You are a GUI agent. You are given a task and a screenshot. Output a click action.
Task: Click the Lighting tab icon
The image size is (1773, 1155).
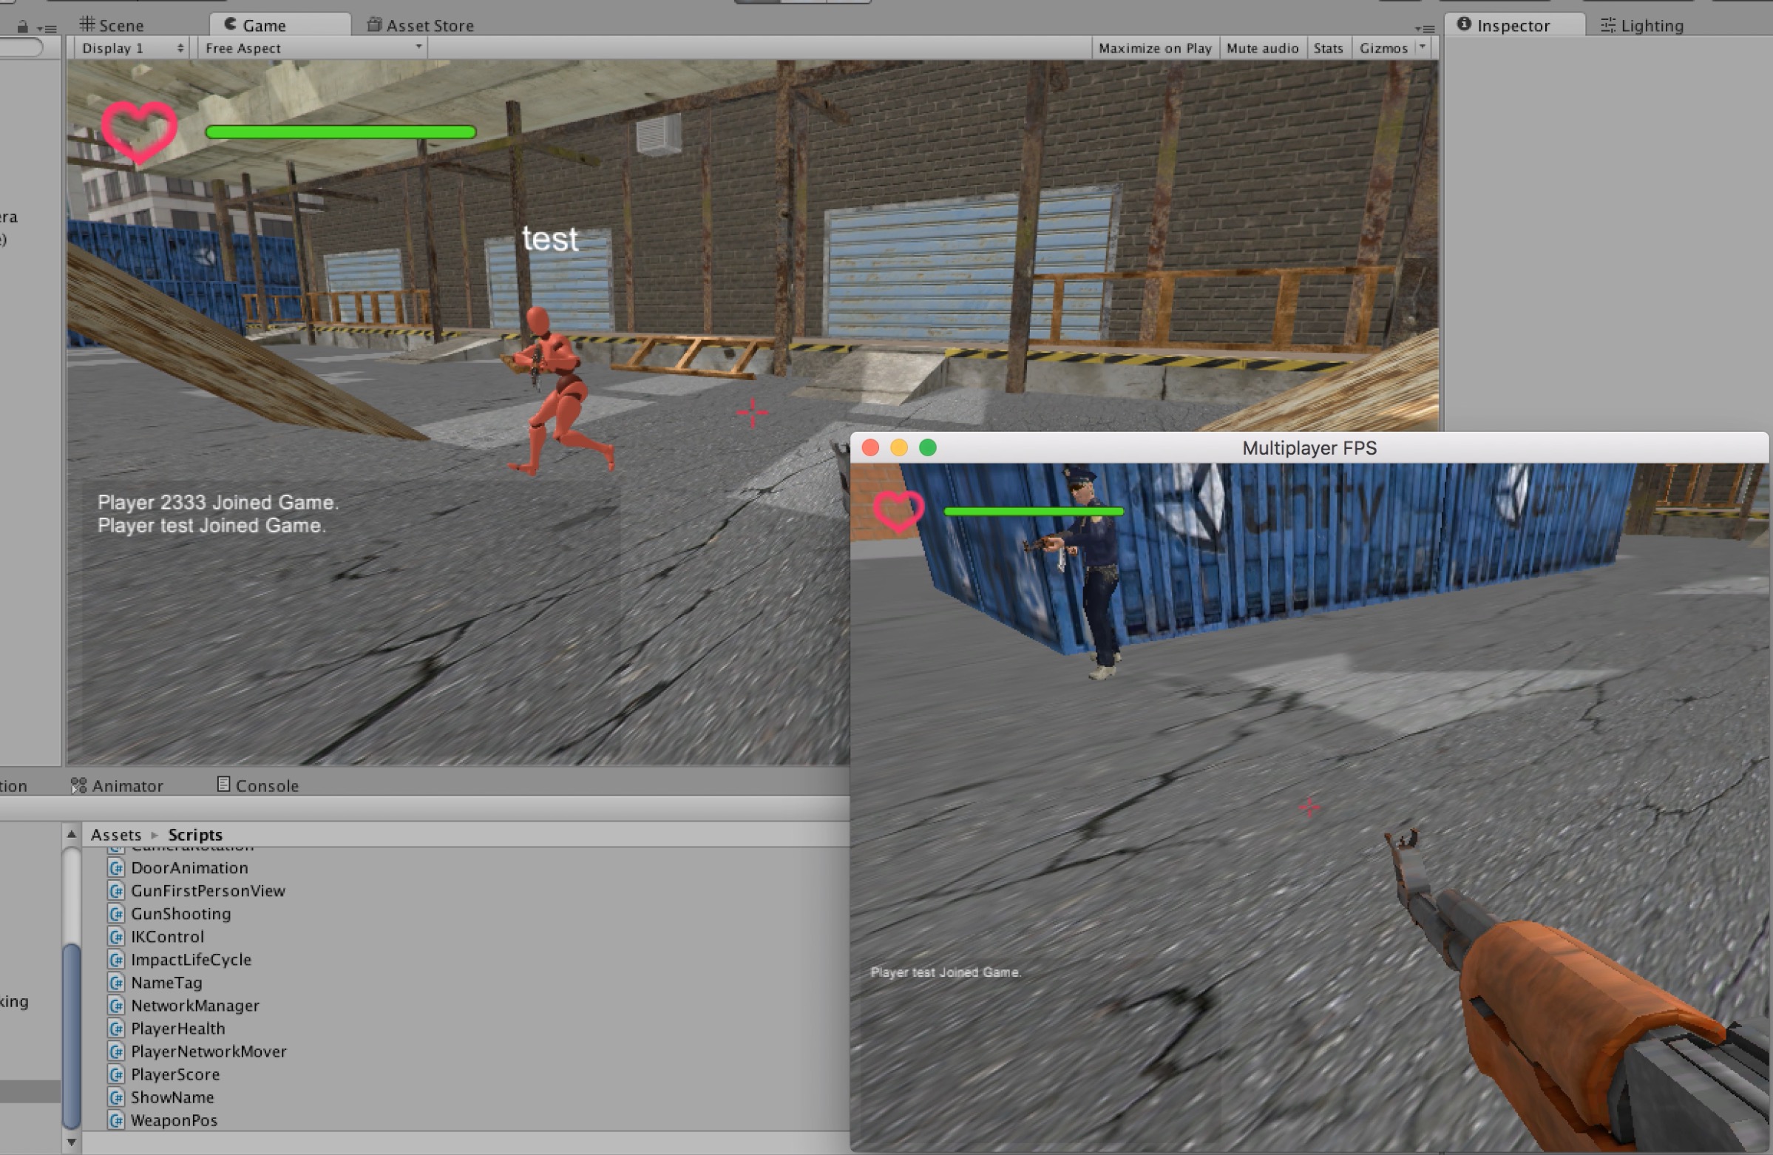click(1607, 24)
